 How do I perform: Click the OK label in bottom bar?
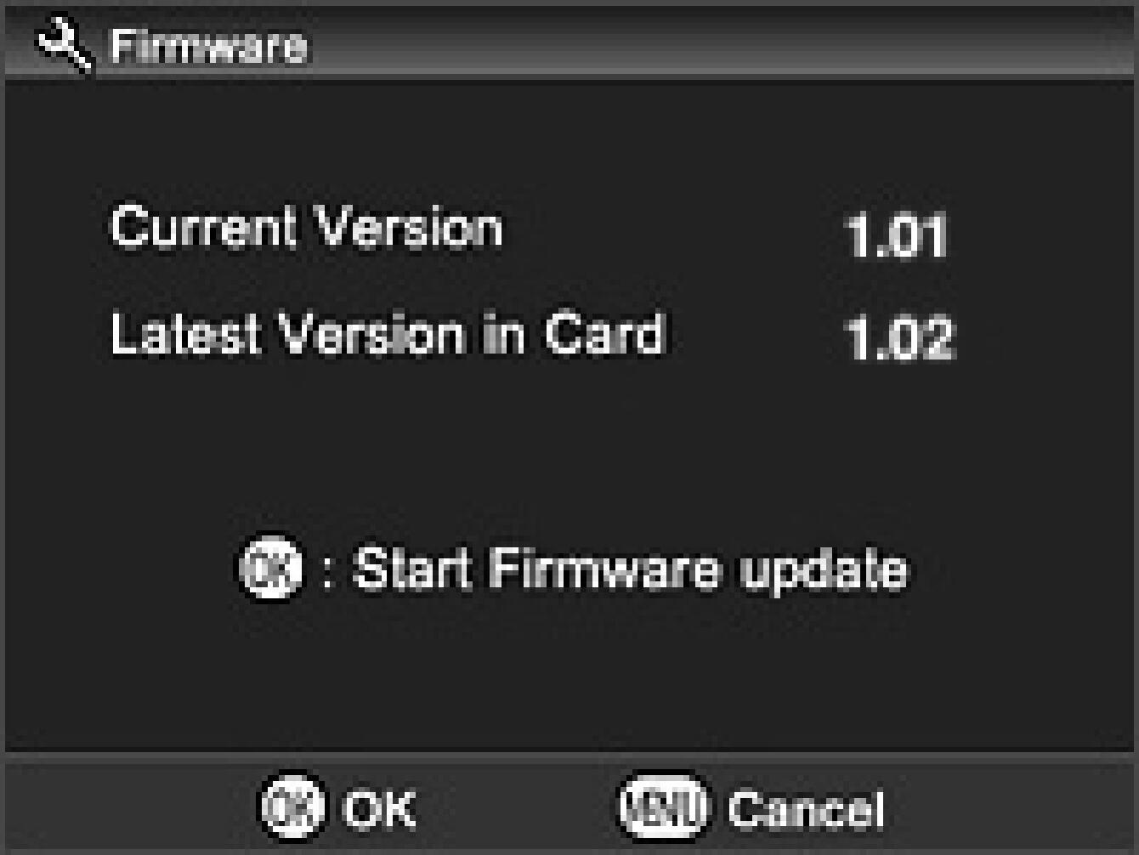click(379, 808)
